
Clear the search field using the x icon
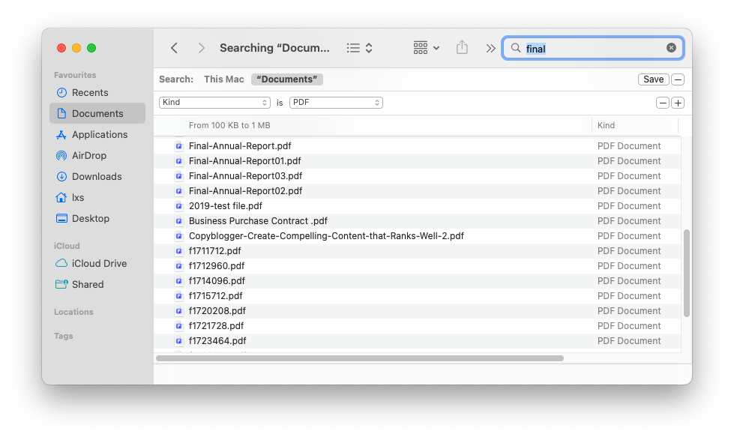click(x=670, y=47)
